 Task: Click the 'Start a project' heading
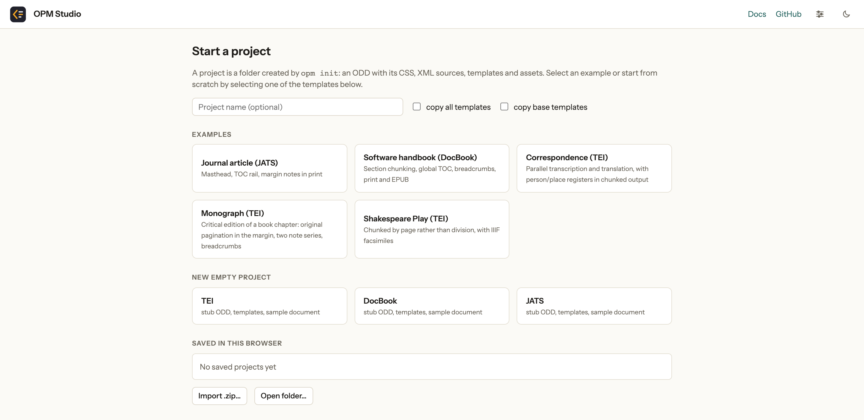coord(231,51)
